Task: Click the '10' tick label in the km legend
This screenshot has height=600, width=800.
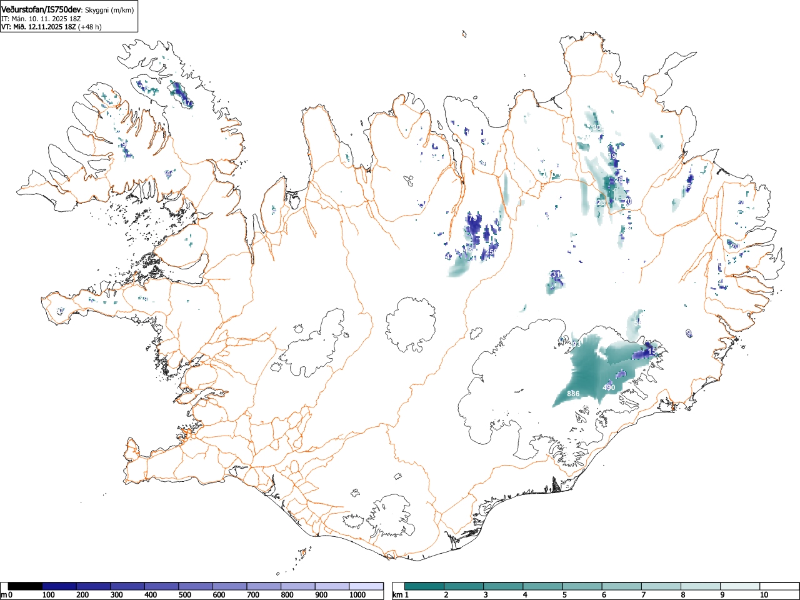Action: (x=764, y=595)
